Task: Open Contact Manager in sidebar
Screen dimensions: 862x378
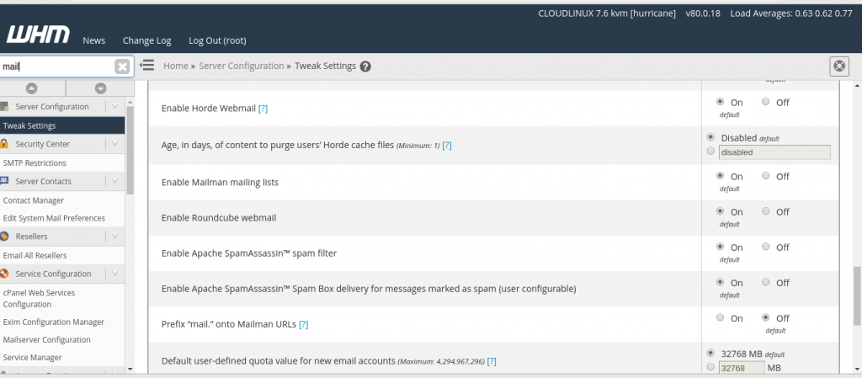Action: 34,200
